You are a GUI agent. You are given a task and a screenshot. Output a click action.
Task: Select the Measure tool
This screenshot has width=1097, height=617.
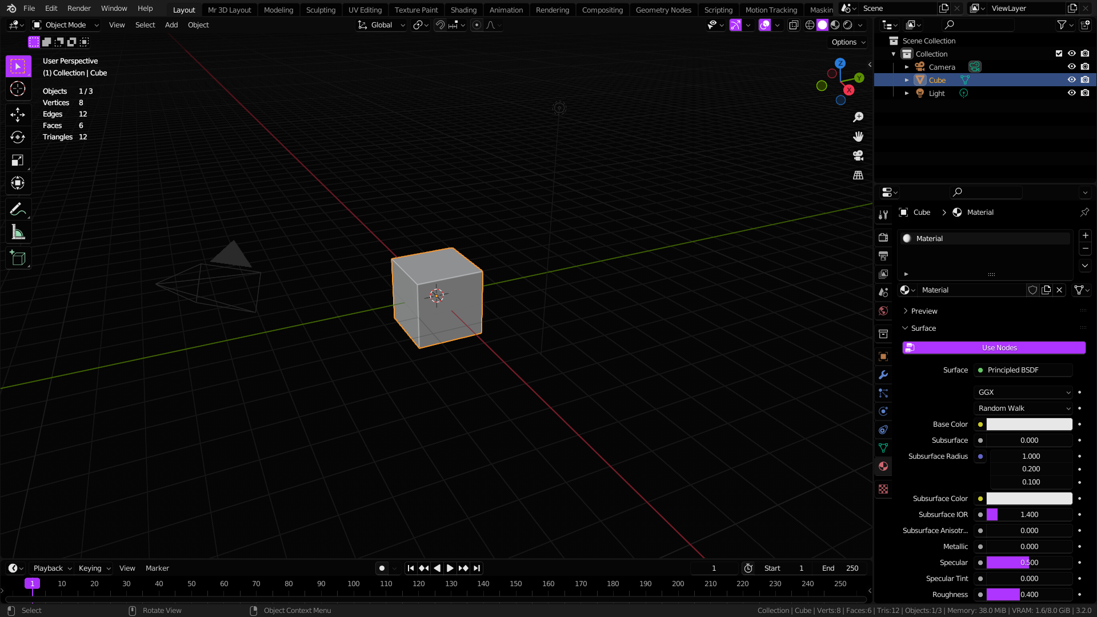tap(18, 232)
